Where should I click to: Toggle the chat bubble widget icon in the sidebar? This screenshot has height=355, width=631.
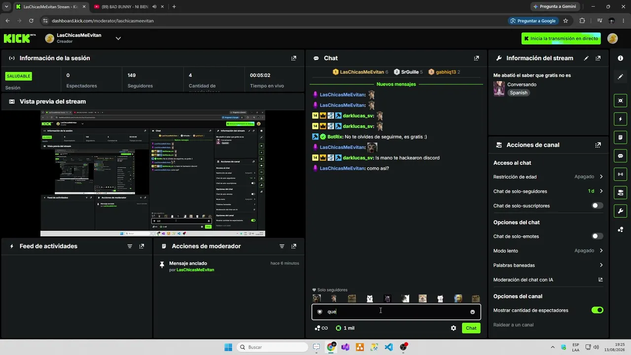click(620, 155)
